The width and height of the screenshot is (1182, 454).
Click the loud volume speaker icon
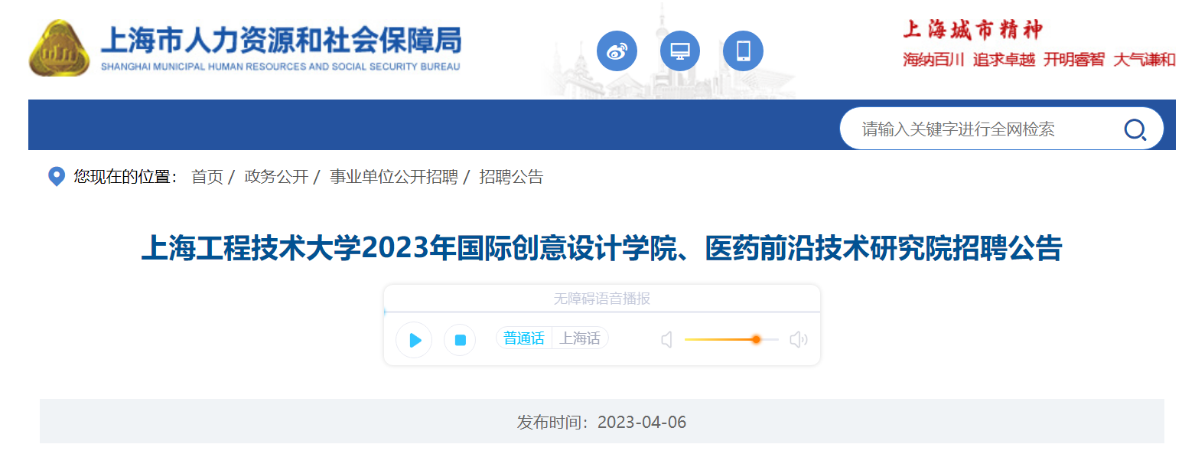coord(798,339)
